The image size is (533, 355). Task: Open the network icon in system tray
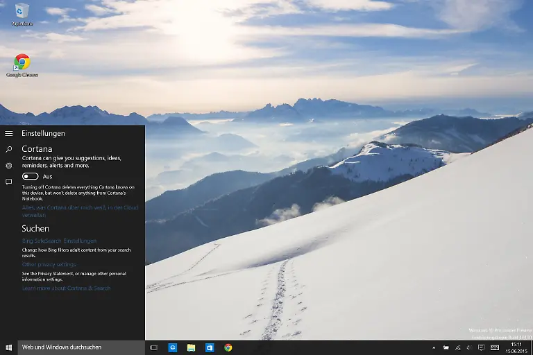[457, 347]
